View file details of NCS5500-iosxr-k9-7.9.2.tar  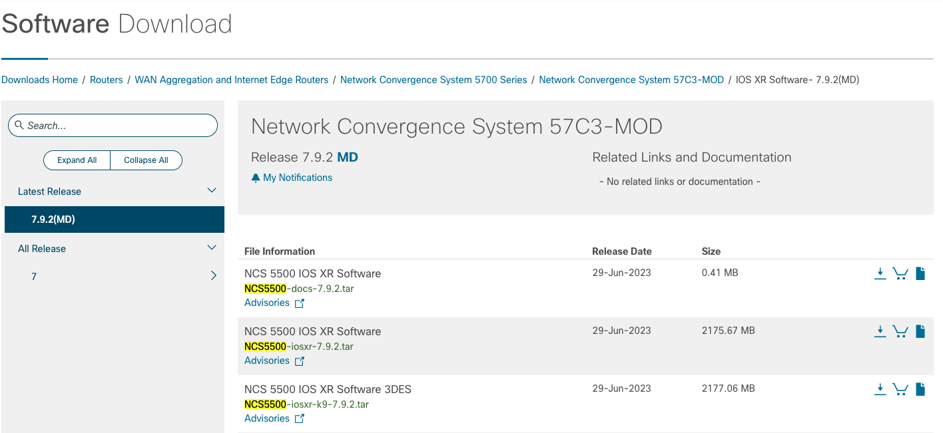pyautogui.click(x=920, y=388)
